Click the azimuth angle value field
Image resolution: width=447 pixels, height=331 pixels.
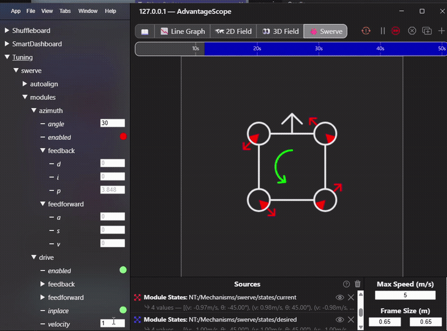click(x=112, y=123)
